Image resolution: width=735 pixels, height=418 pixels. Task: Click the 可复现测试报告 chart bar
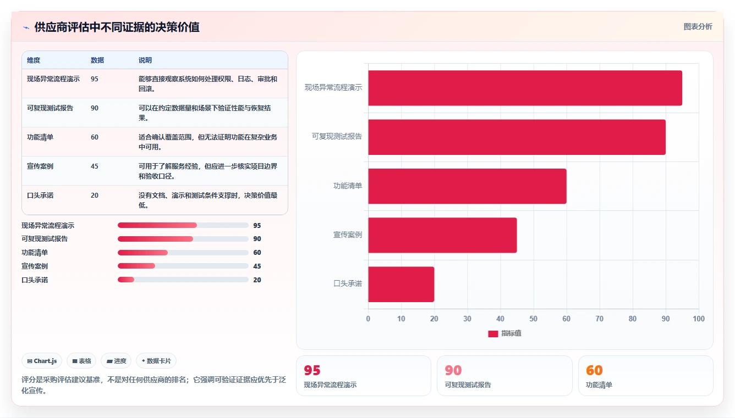(x=517, y=137)
